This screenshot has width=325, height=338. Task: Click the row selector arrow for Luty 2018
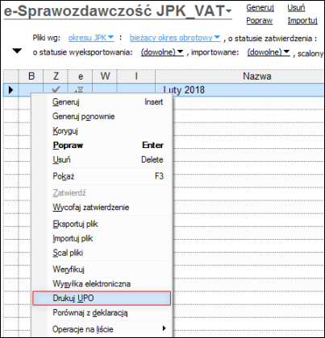point(10,90)
